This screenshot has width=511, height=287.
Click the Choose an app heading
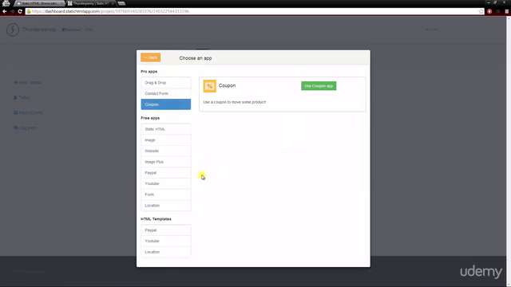196,58
